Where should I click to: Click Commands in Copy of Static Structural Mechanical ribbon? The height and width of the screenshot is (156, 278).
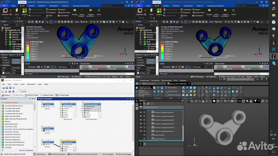186,10
